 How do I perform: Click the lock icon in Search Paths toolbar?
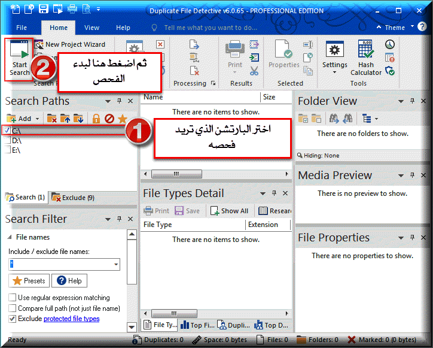[x=96, y=119]
